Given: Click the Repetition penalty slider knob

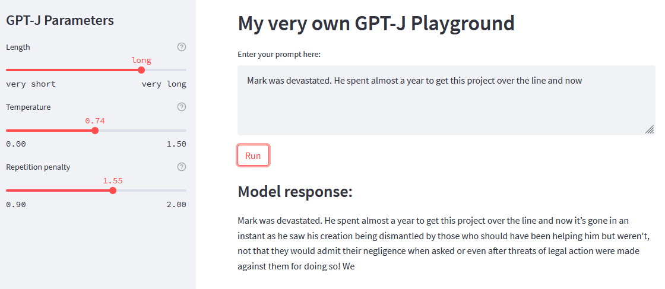Looking at the screenshot, I should [x=113, y=190].
